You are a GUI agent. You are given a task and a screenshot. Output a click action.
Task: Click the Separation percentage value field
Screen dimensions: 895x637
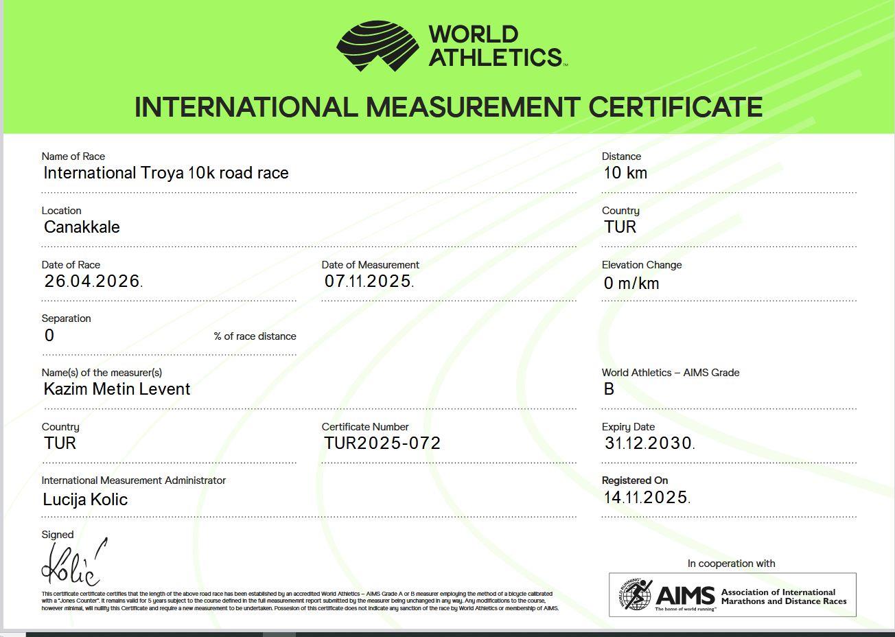coord(49,336)
